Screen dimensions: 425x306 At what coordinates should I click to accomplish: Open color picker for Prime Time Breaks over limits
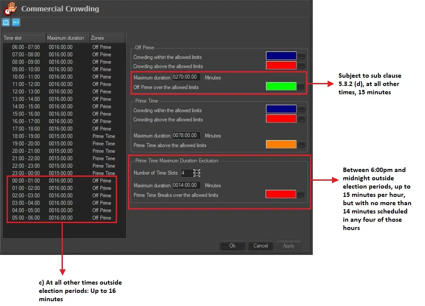point(301,195)
